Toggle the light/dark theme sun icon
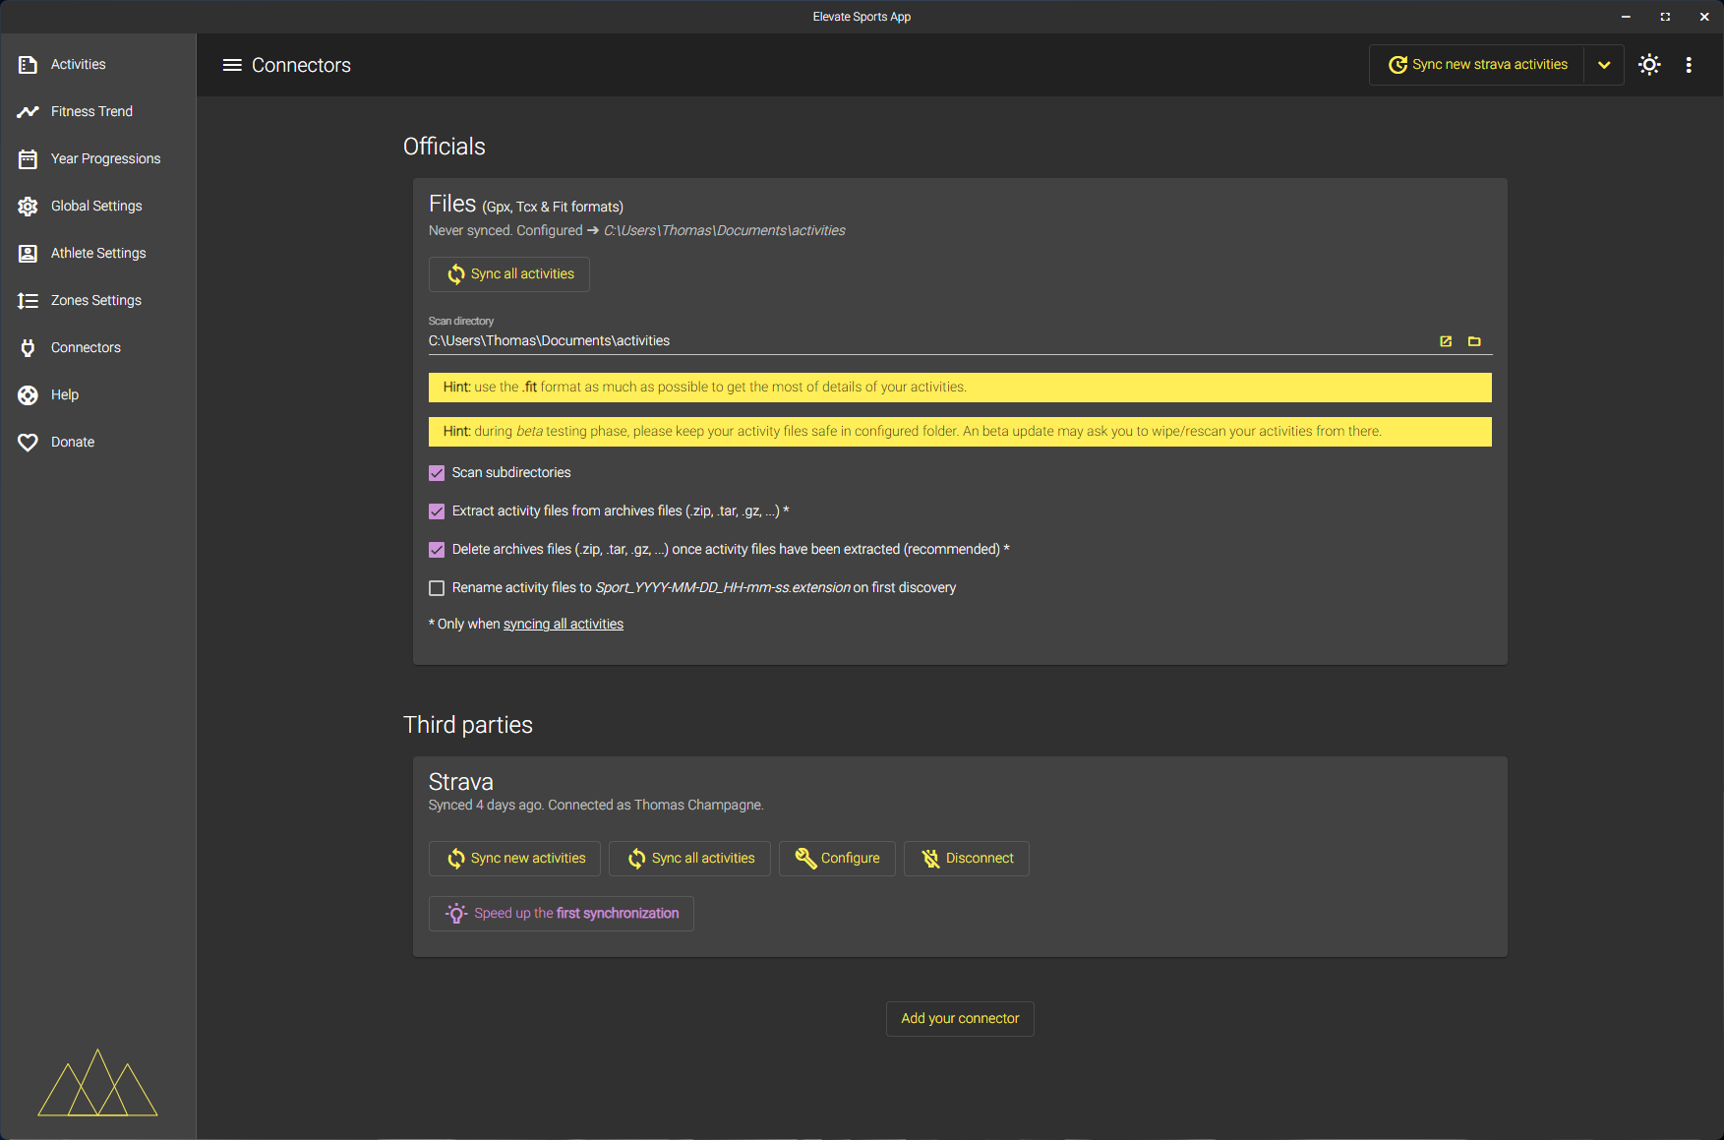This screenshot has width=1724, height=1140. pos(1649,65)
